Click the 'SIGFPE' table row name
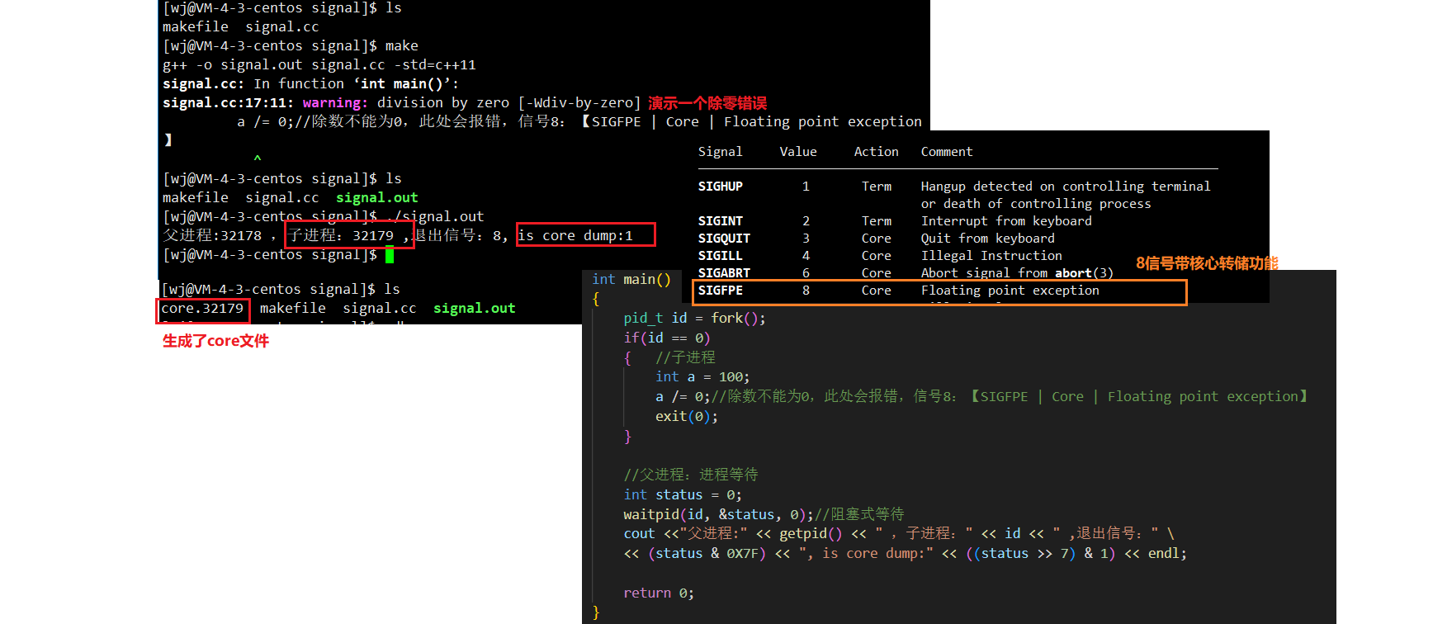Viewport: 1433px width, 624px height. pos(720,291)
